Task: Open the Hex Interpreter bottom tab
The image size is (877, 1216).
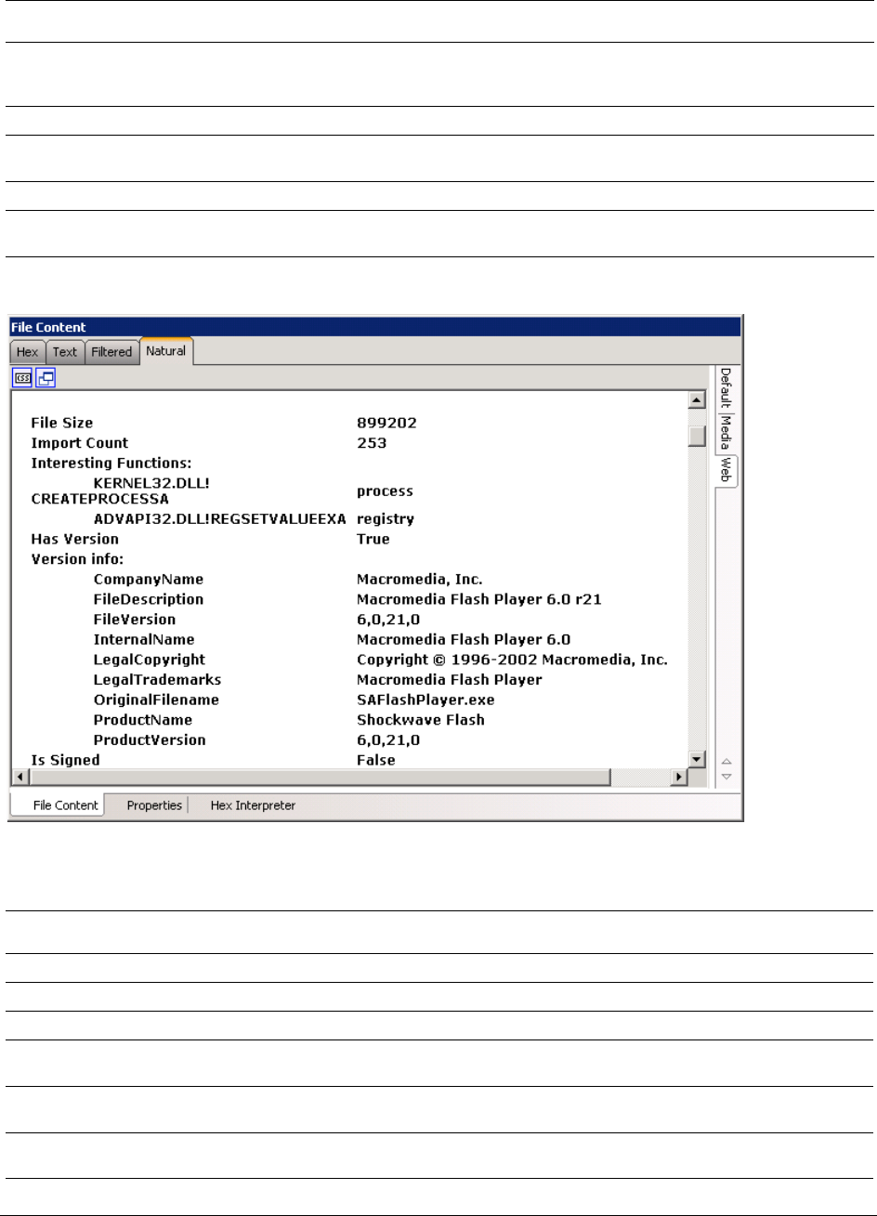Action: [x=253, y=805]
